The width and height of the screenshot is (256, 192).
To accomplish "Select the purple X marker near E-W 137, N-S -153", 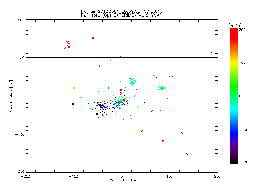I will 187,154.
